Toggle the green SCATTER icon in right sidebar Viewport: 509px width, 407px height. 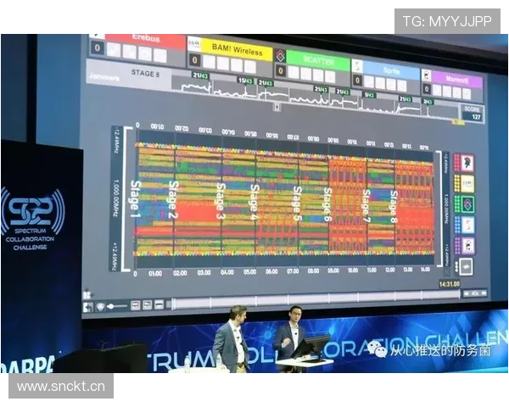pyautogui.click(x=466, y=204)
